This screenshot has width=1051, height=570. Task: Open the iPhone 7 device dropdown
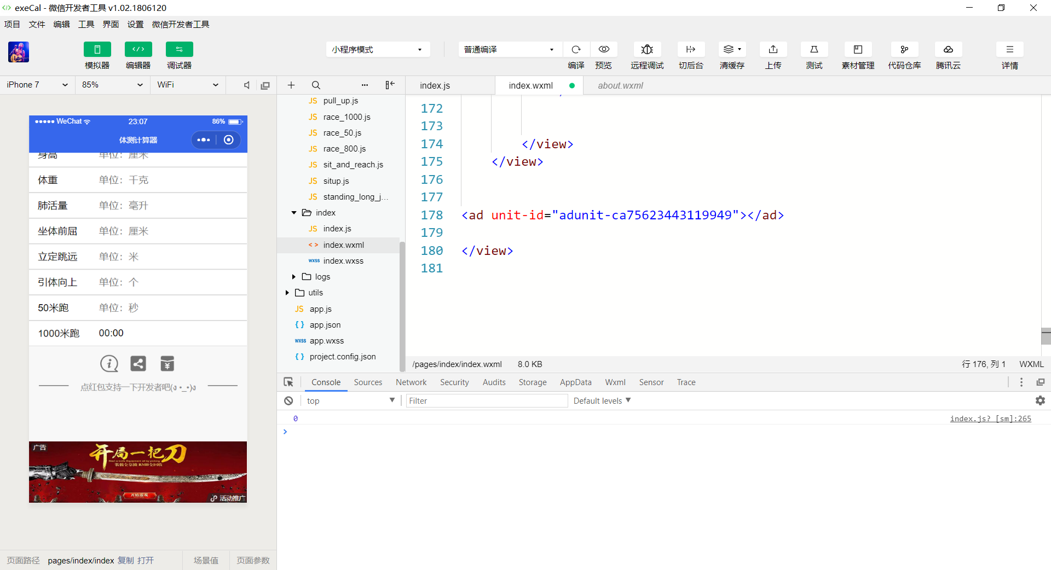[37, 85]
